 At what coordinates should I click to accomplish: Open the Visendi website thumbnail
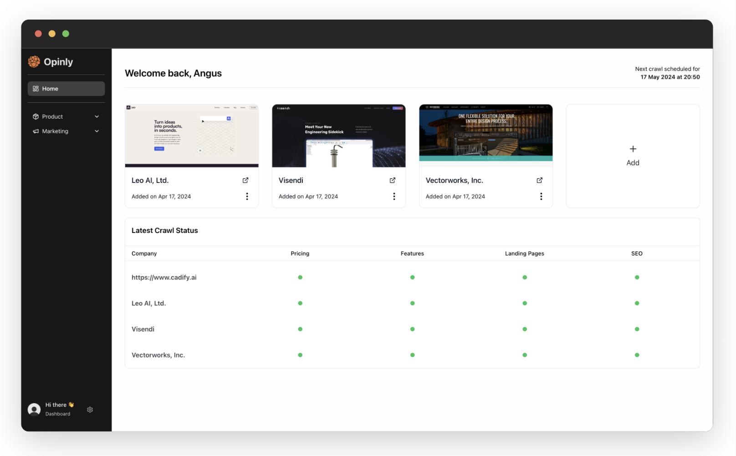339,136
